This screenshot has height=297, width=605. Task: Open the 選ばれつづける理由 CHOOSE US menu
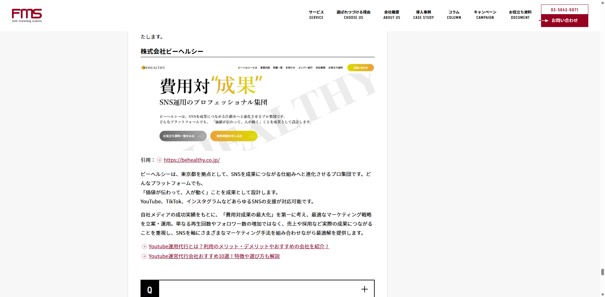click(x=353, y=15)
